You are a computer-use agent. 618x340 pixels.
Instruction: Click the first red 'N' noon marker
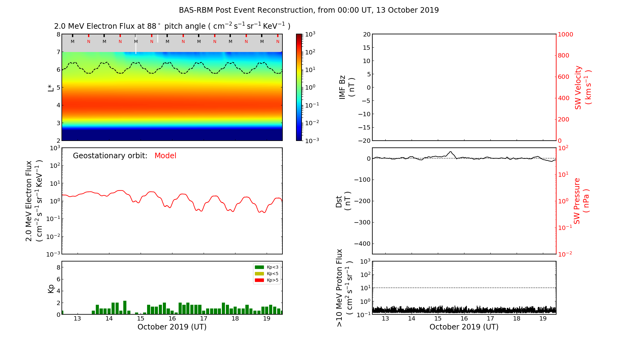point(89,41)
